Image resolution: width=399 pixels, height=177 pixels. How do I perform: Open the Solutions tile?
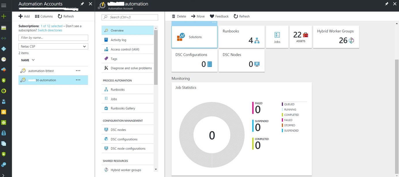pyautogui.click(x=194, y=37)
